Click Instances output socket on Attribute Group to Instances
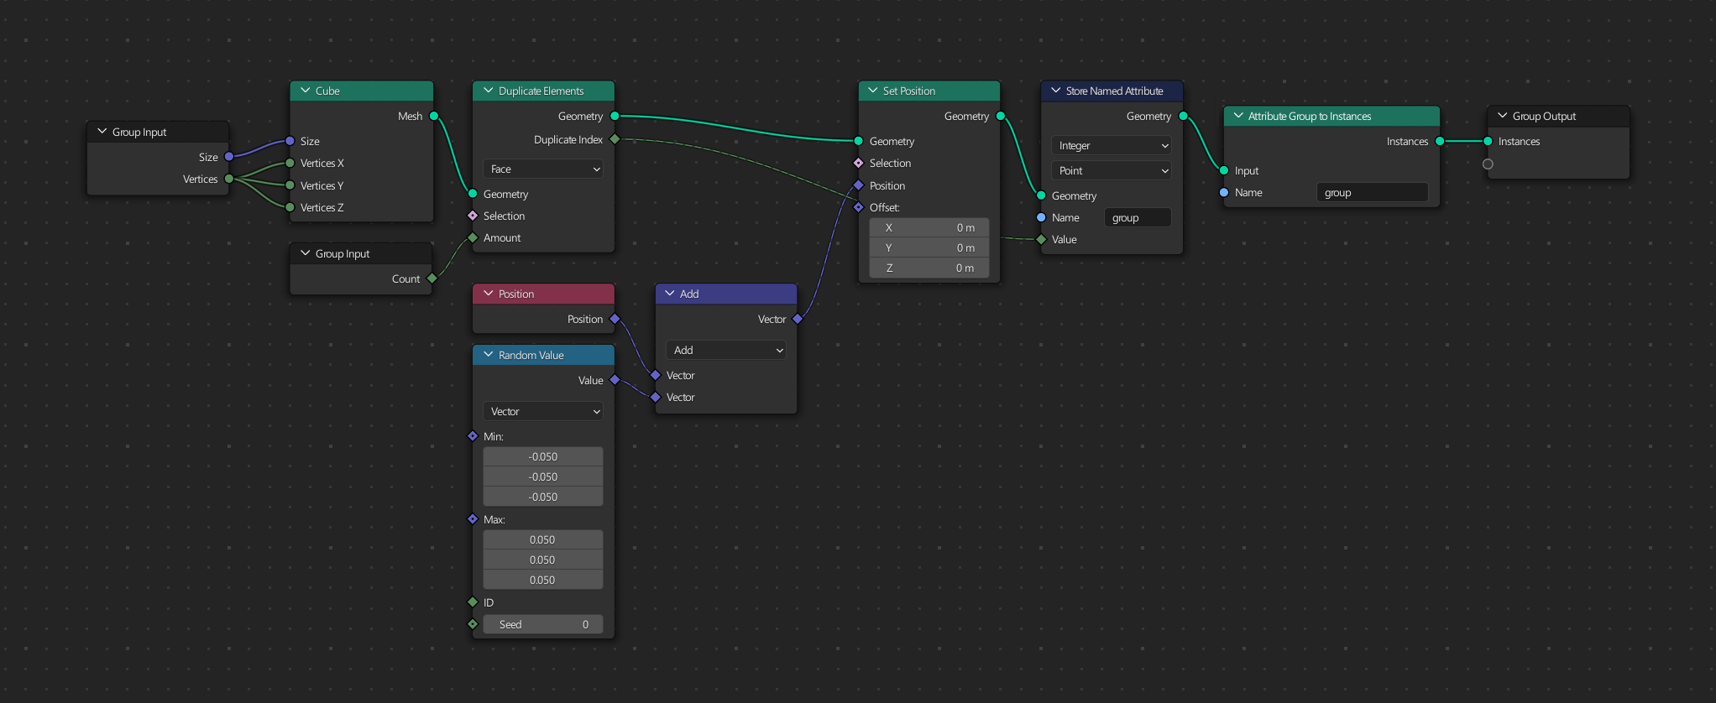 (1440, 141)
